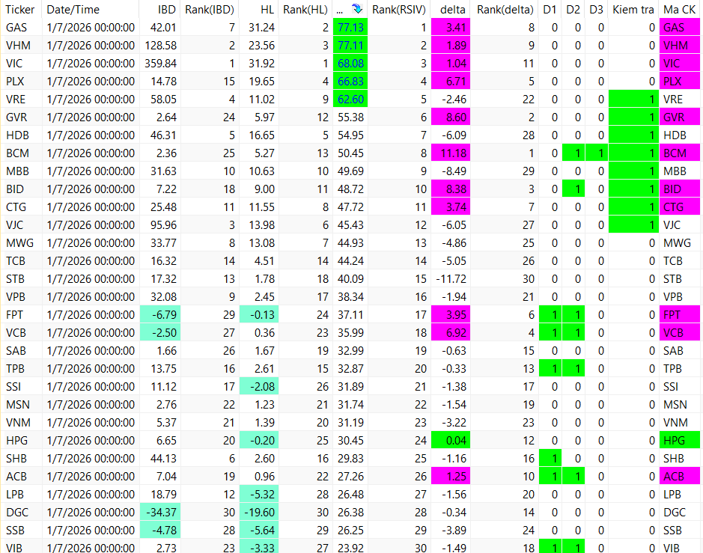Select the 55.38 value in GVR row

[350, 117]
